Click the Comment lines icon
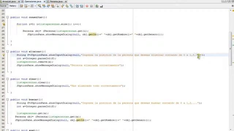The image size is (234, 131). click(97, 6)
